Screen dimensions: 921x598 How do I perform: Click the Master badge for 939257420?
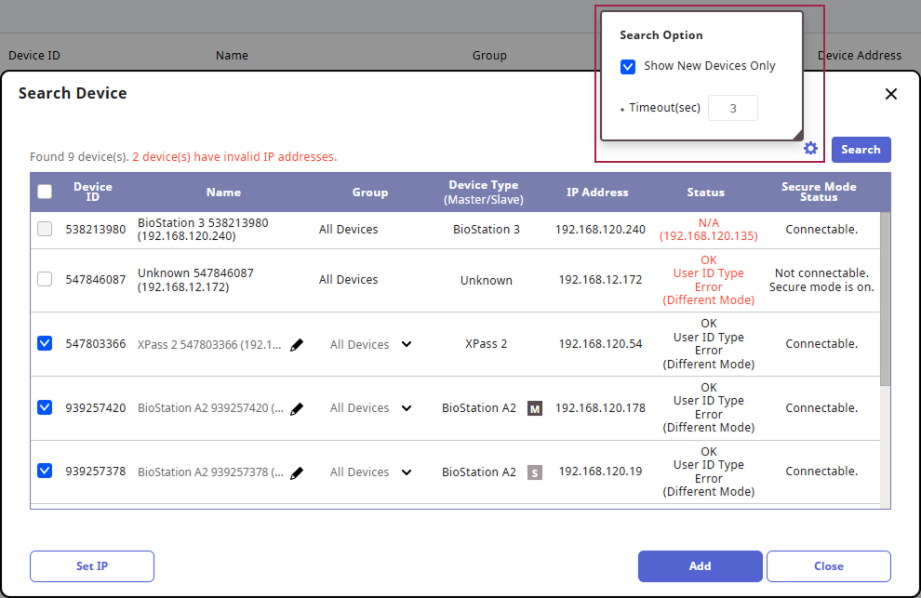click(x=535, y=408)
